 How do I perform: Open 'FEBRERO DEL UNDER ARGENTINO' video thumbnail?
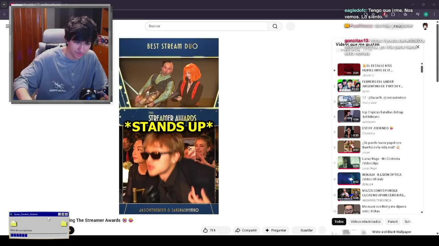click(349, 85)
